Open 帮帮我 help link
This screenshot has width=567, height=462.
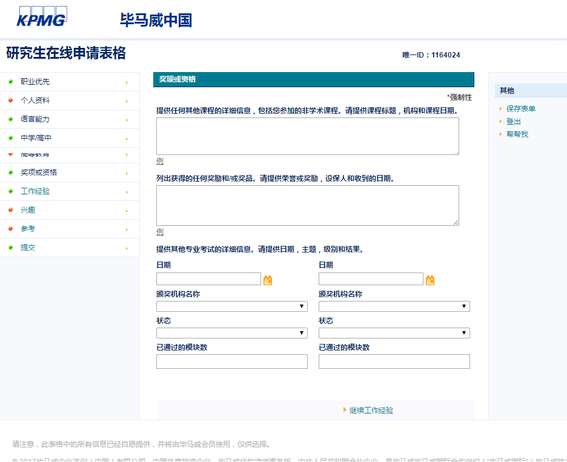click(x=517, y=134)
